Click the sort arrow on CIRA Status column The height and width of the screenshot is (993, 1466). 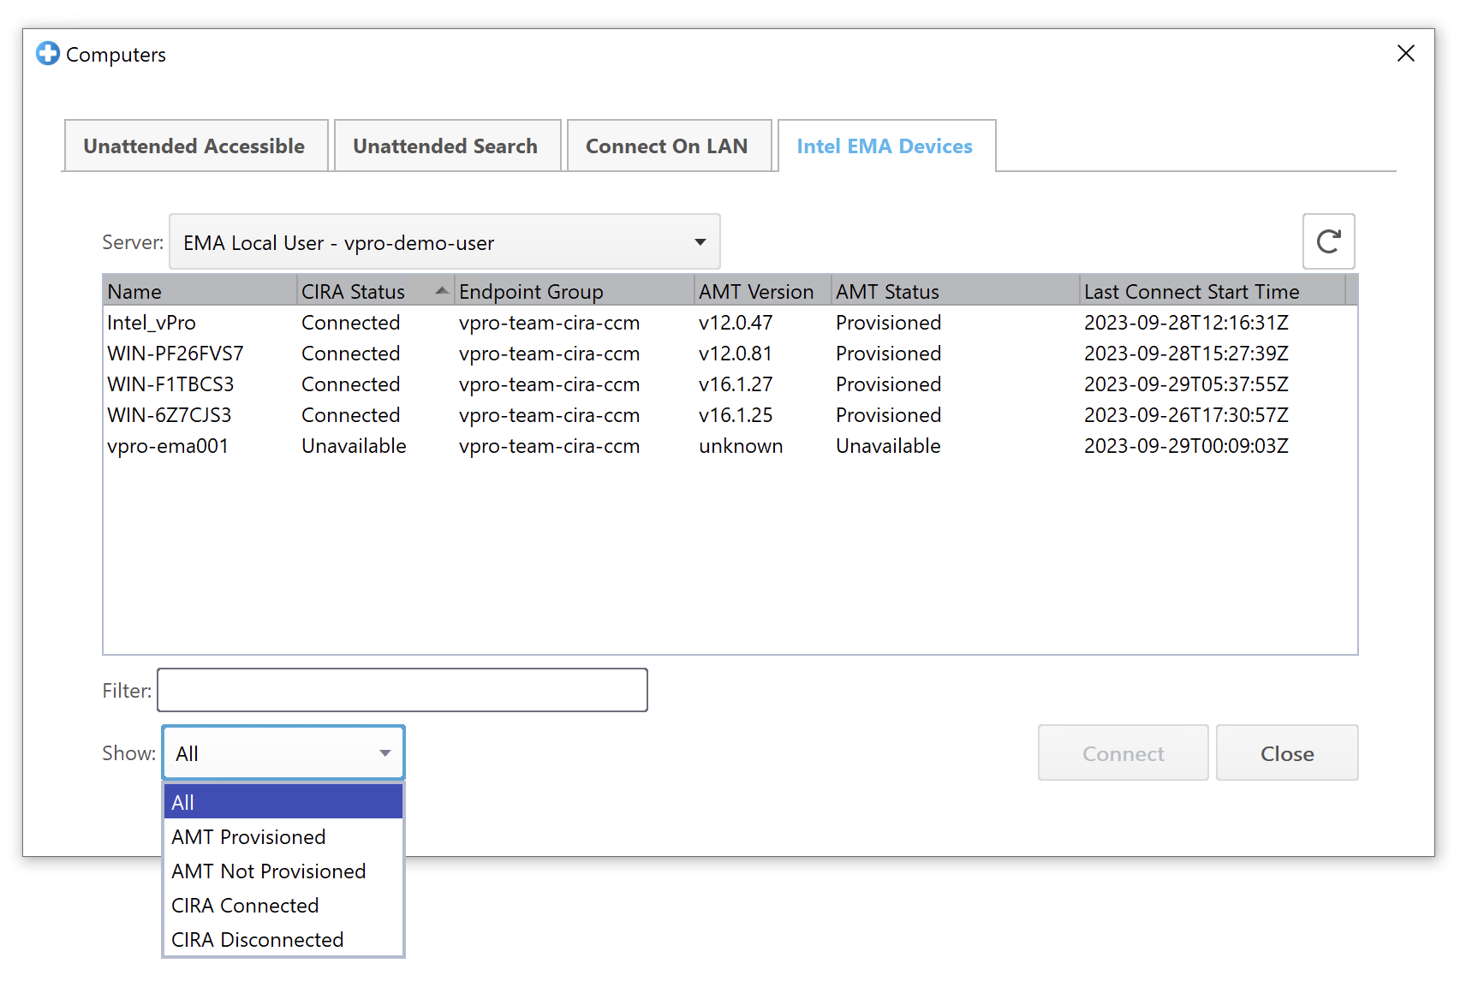pos(440,290)
